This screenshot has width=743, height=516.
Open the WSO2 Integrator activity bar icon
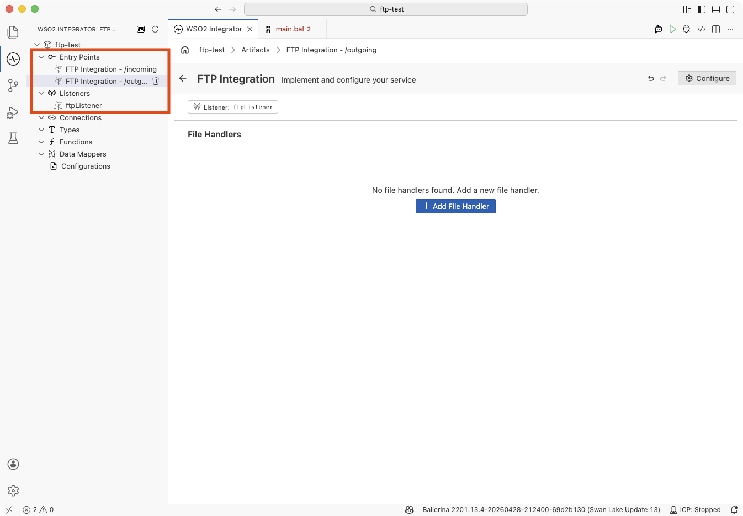(x=13, y=59)
